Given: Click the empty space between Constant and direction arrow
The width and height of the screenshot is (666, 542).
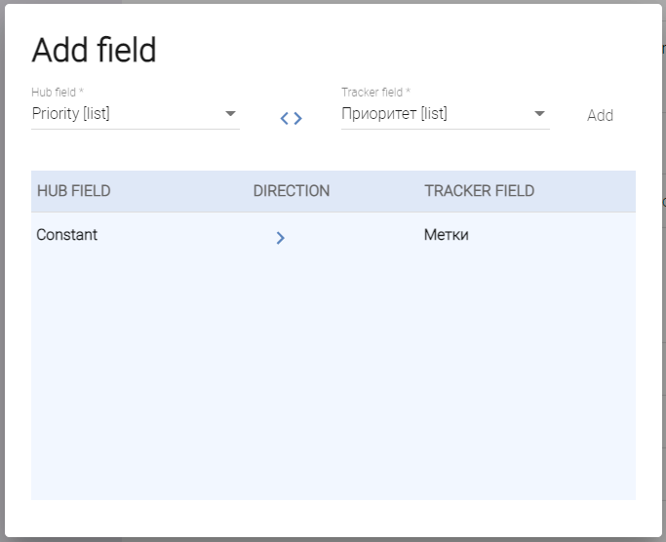Looking at the screenshot, I should [185, 236].
